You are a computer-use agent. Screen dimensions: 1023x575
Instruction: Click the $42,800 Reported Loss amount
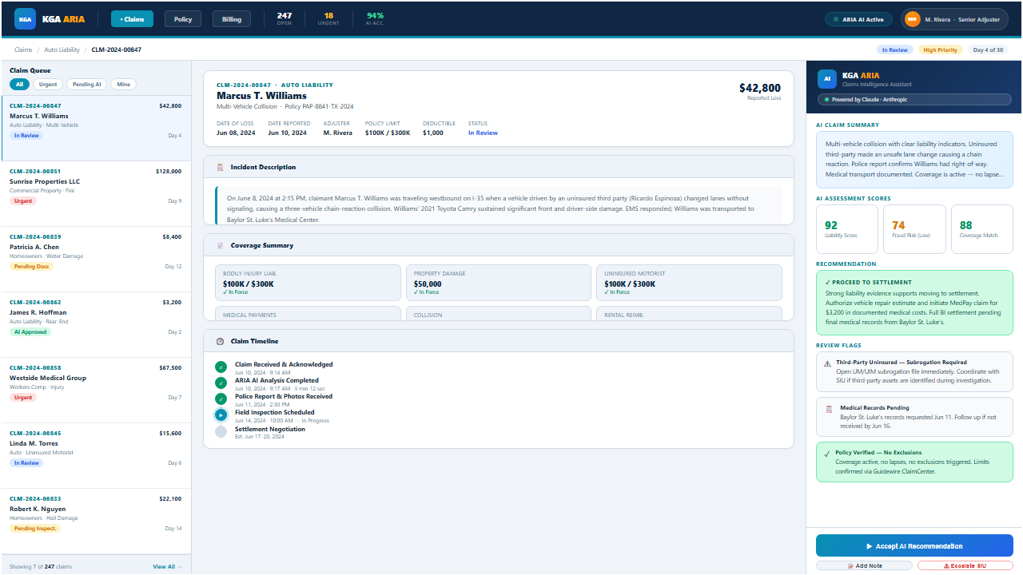[760, 89]
